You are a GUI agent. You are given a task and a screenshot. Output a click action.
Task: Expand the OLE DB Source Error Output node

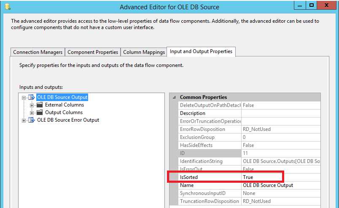pos(24,120)
